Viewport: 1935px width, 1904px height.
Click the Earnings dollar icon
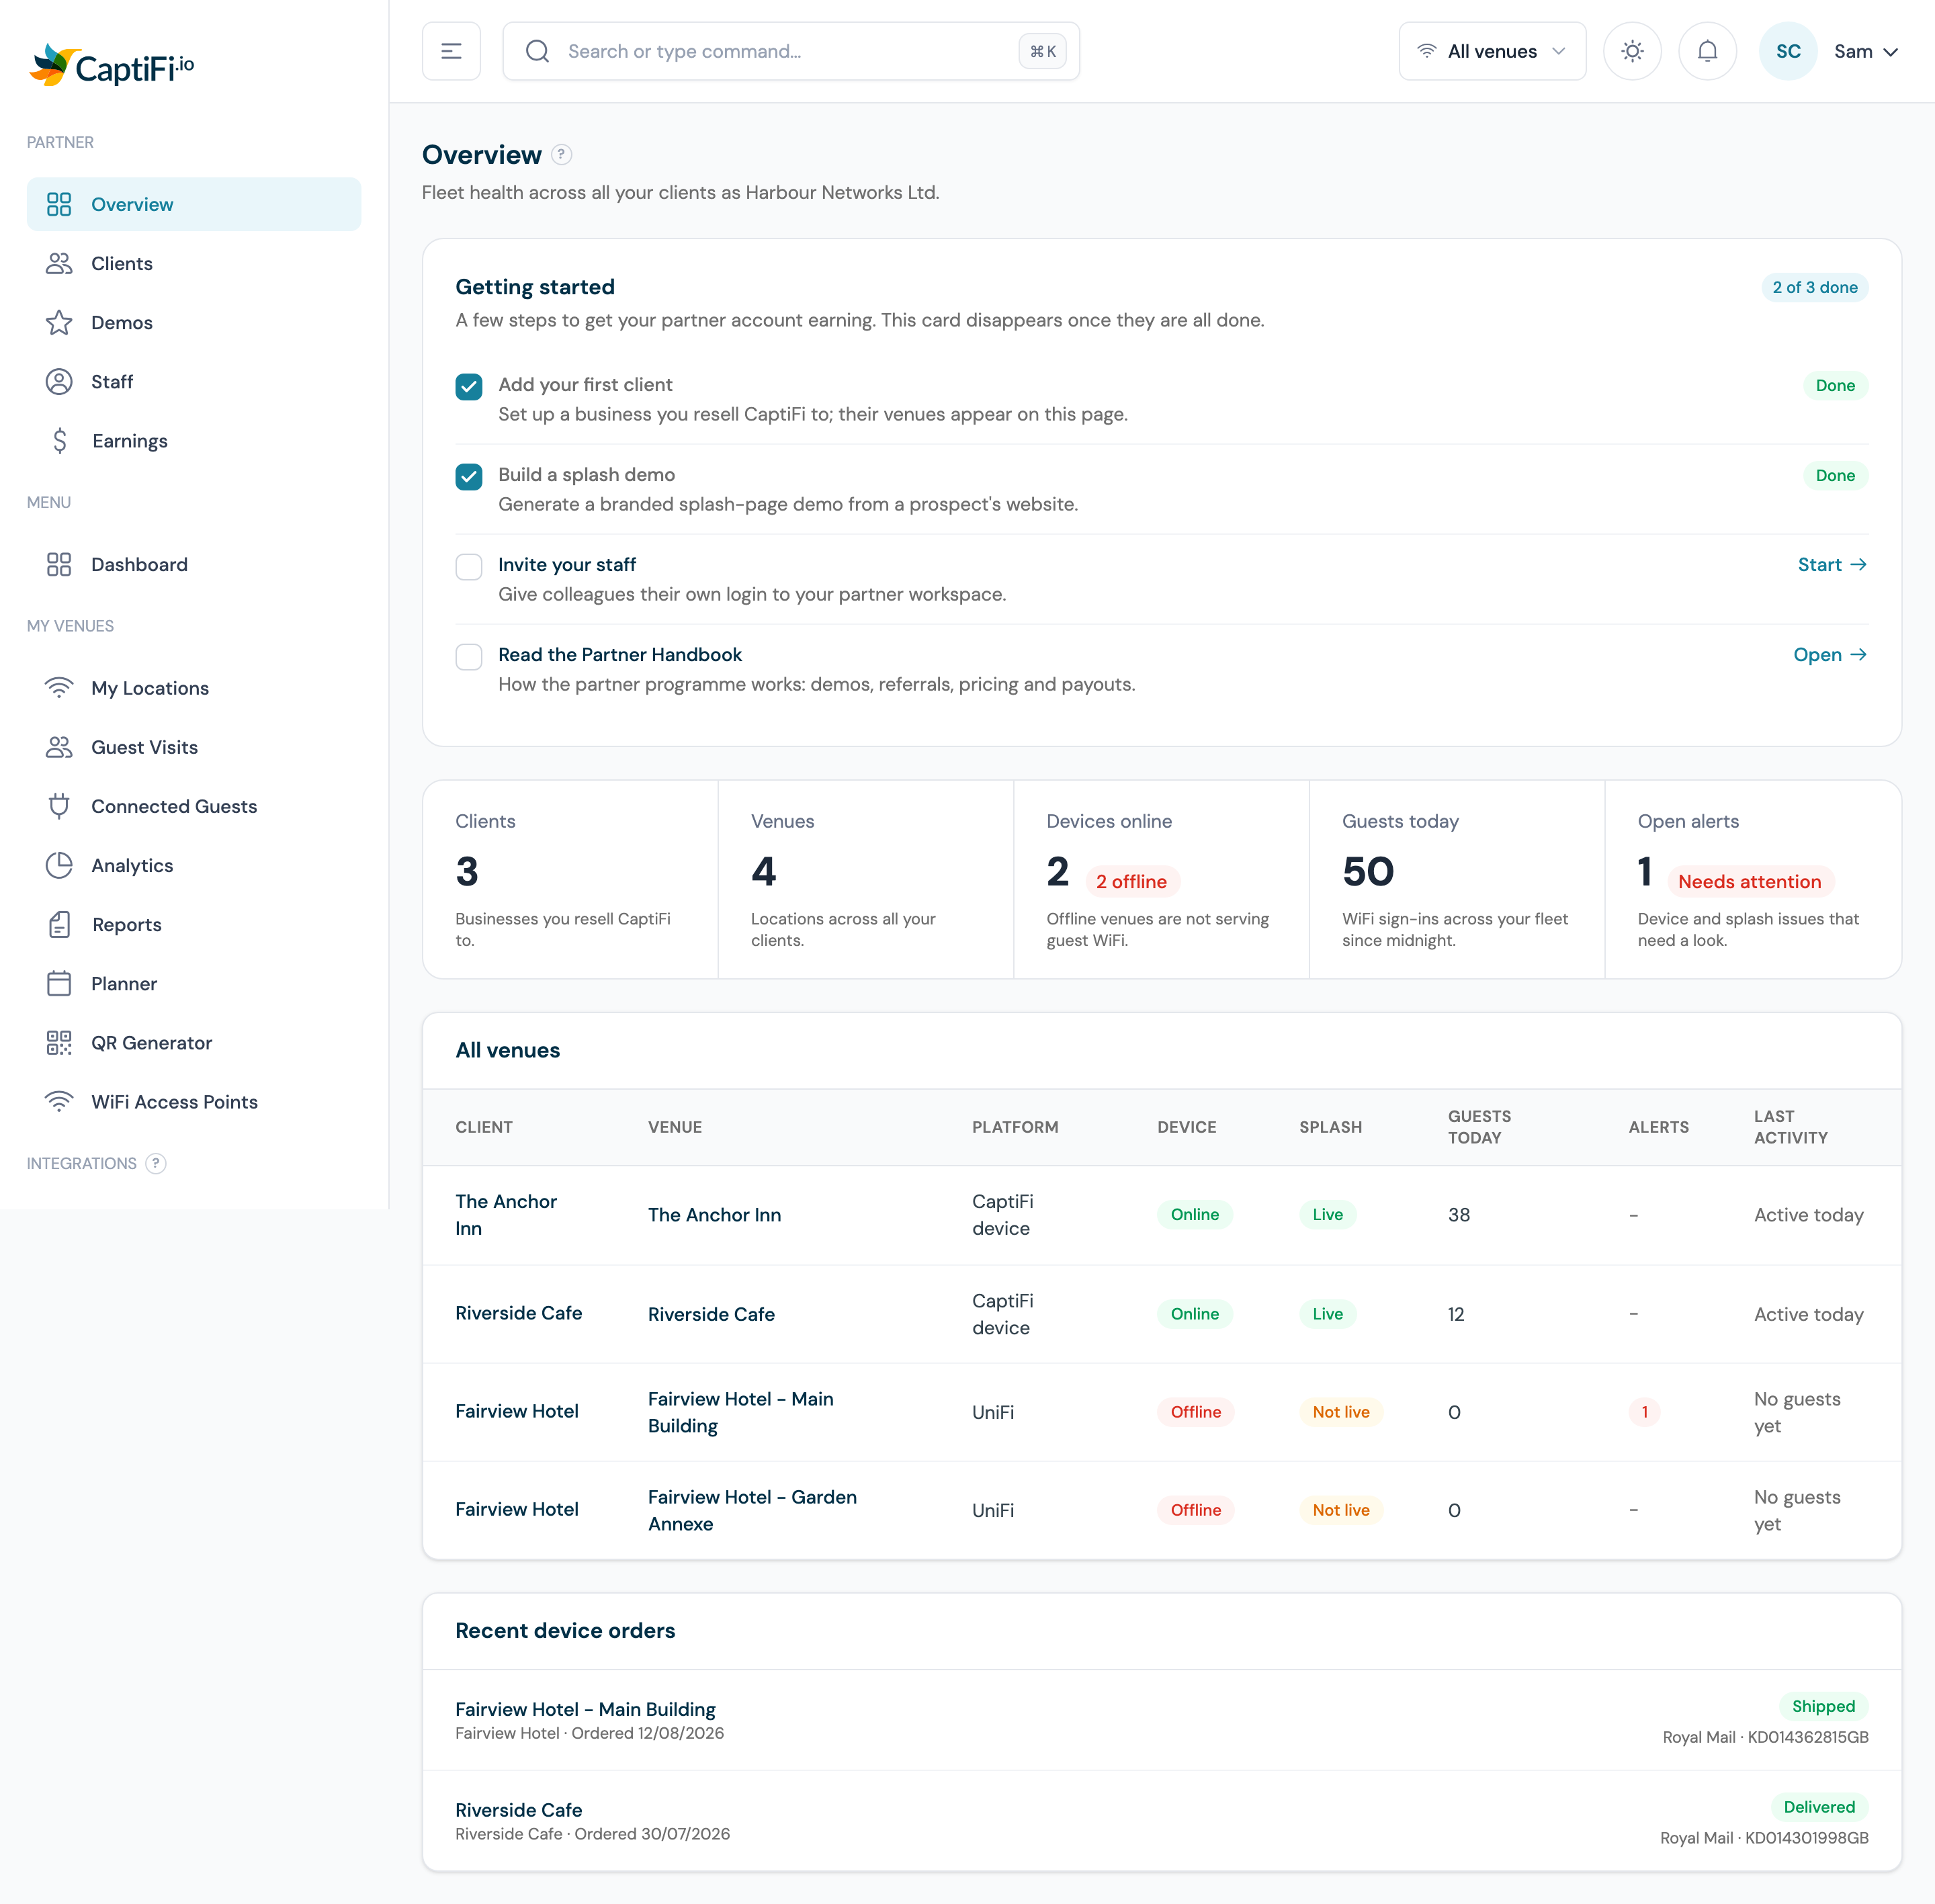coord(60,441)
